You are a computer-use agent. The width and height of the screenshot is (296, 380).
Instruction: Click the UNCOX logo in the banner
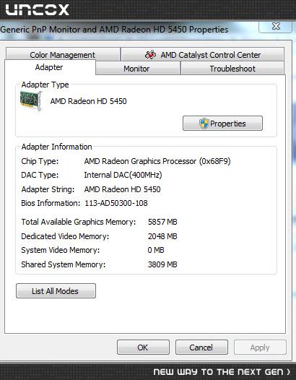click(37, 10)
